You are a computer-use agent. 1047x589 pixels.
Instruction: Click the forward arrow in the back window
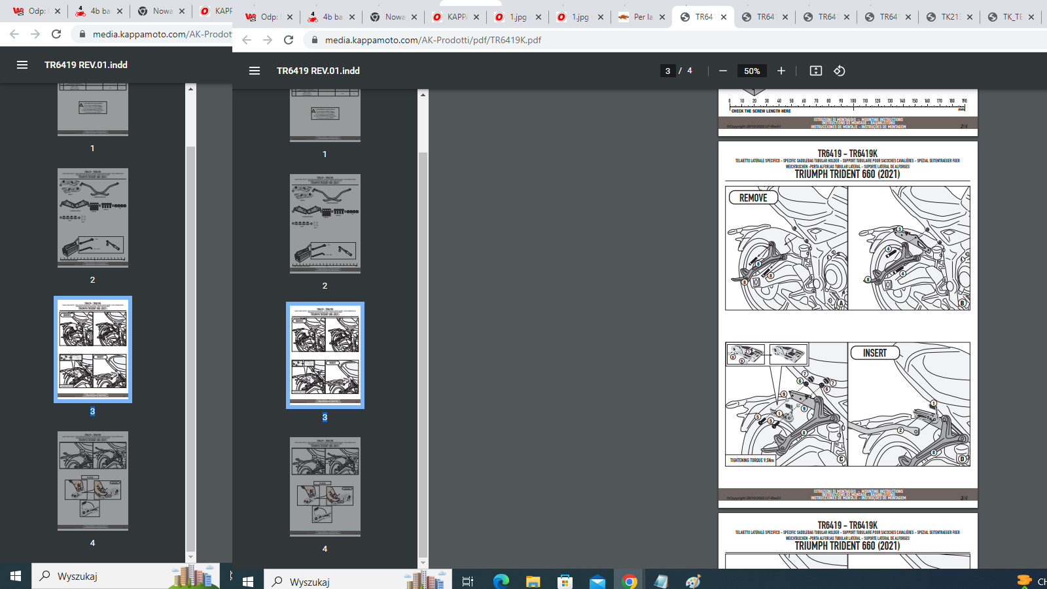(35, 34)
